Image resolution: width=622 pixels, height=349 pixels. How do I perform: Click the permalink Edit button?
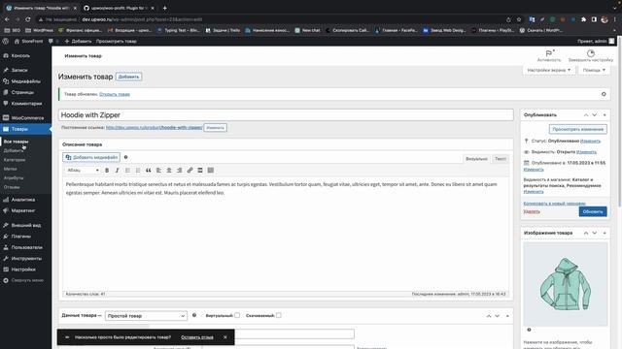[x=216, y=127]
